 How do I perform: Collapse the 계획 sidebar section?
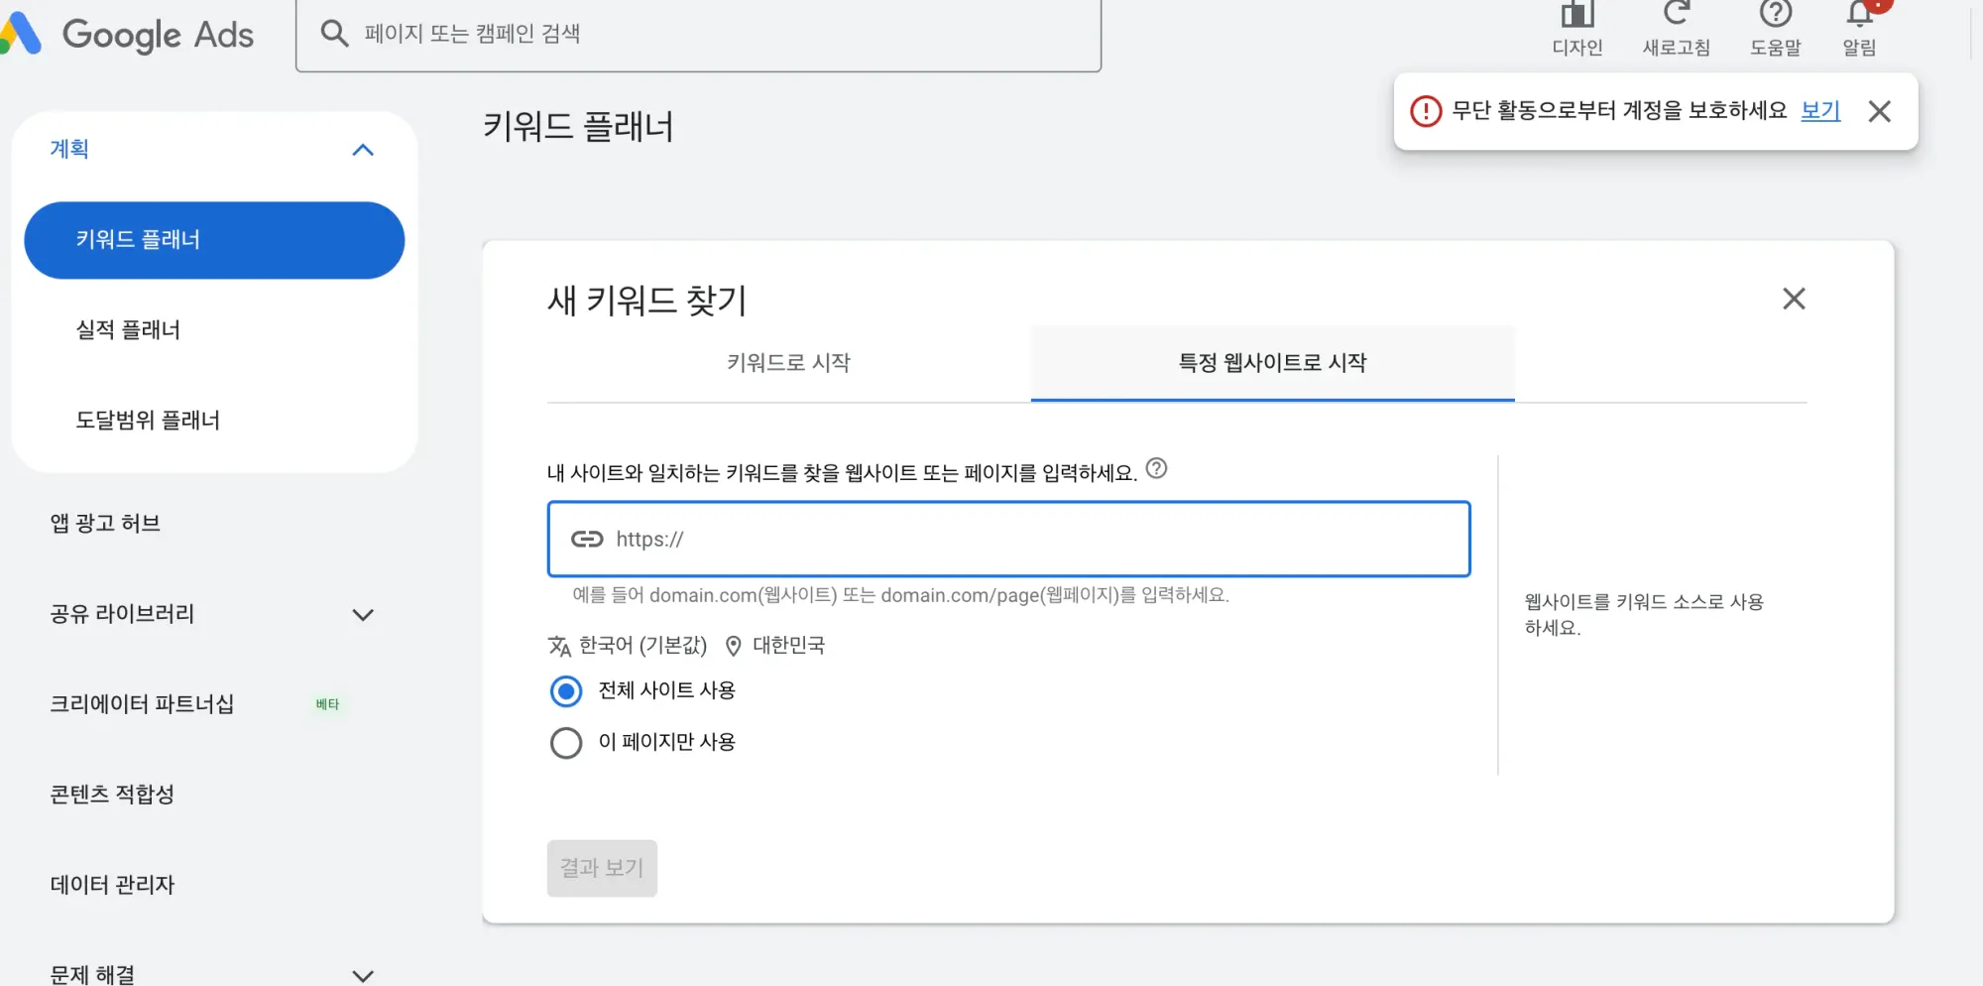(363, 150)
